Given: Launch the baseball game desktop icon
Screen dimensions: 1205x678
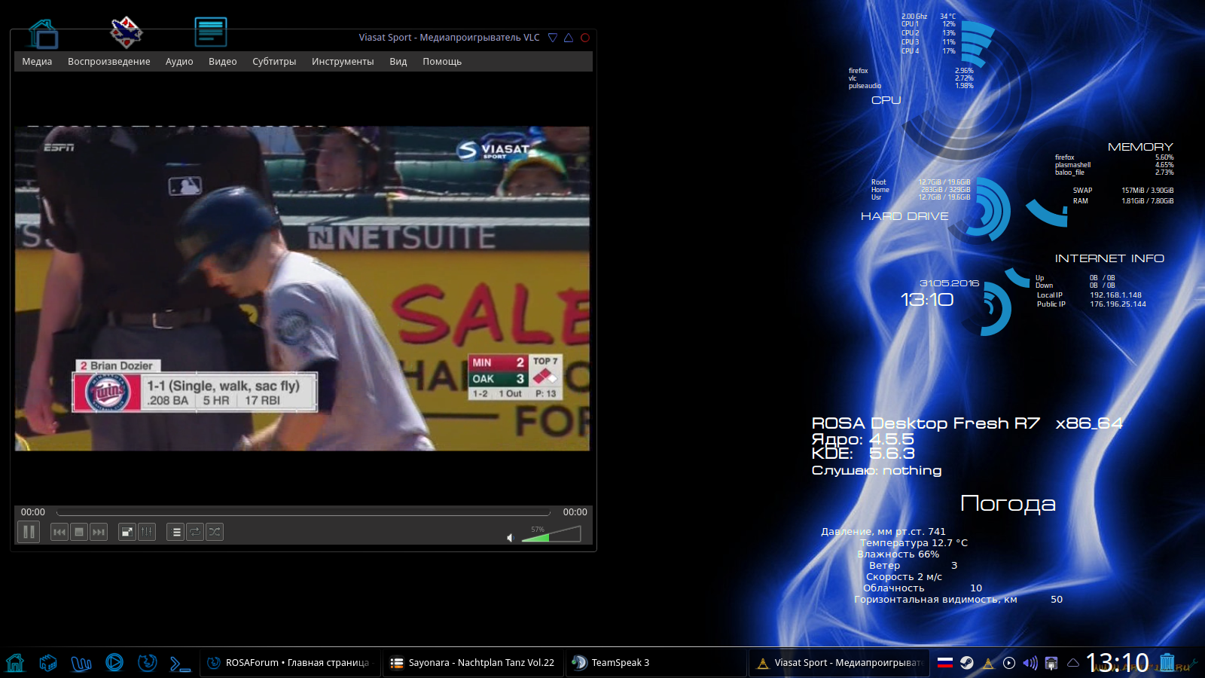Looking at the screenshot, I should click(127, 32).
